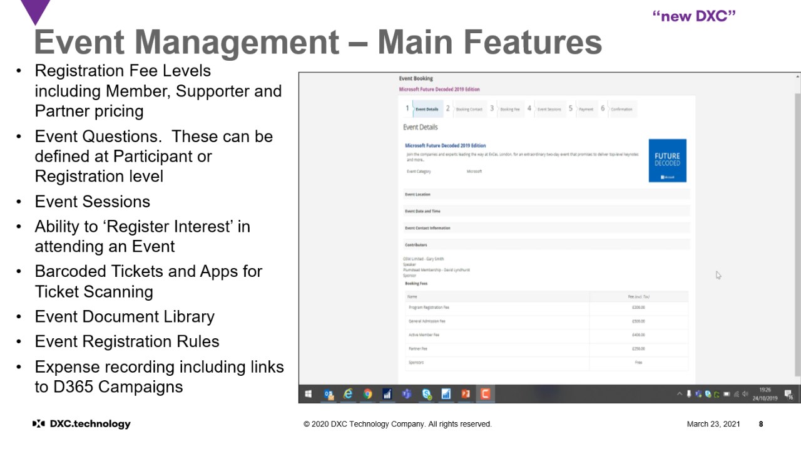Select the Sponsors fee row
The image size is (801, 451).
point(546,363)
